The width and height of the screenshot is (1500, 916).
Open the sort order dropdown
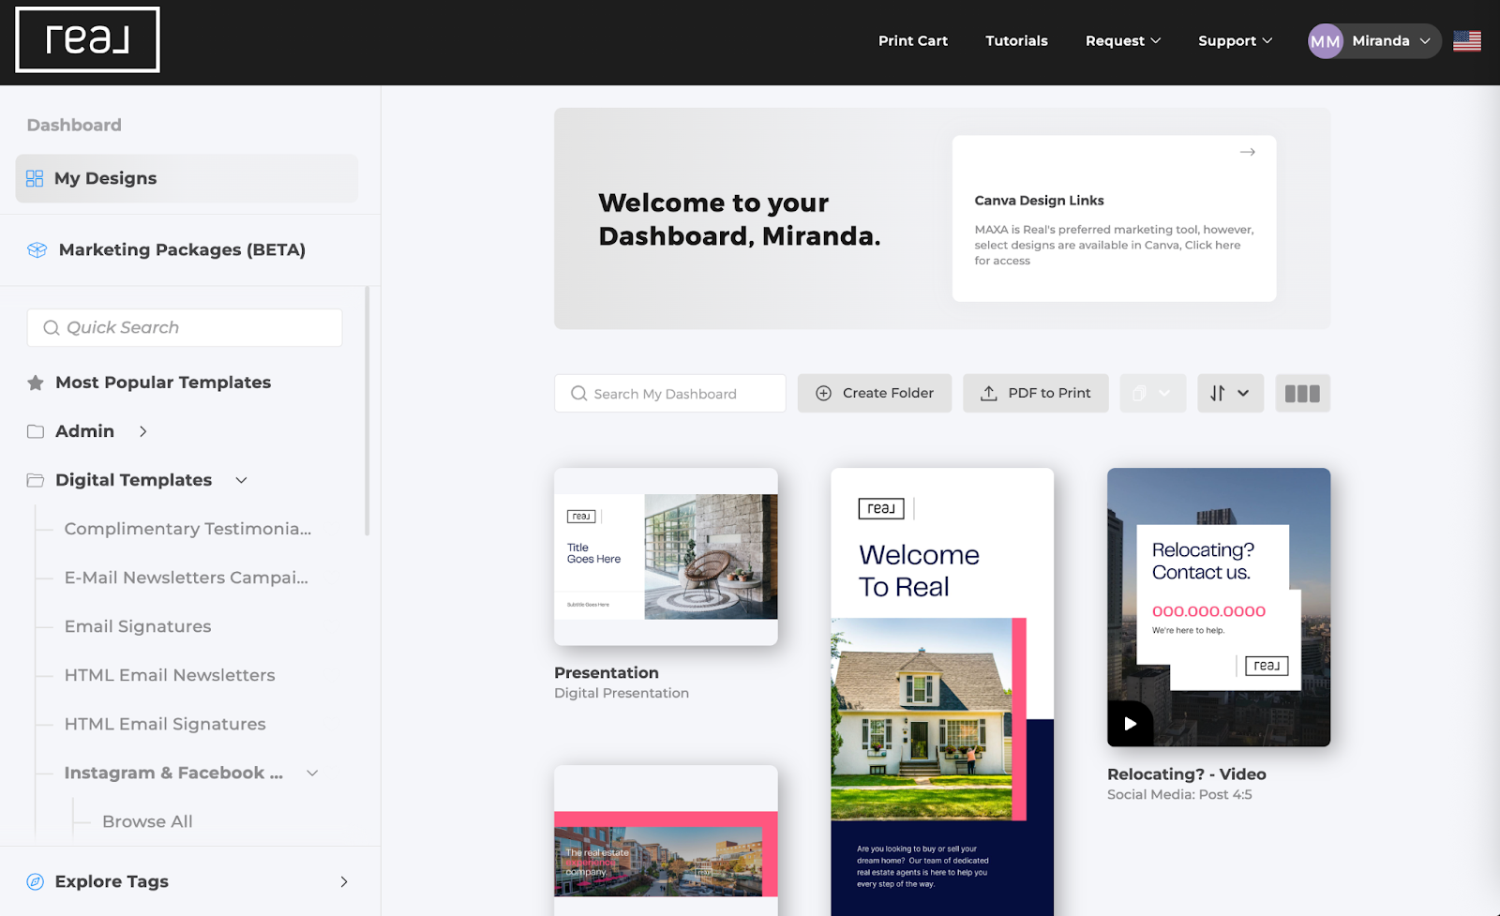(1229, 394)
